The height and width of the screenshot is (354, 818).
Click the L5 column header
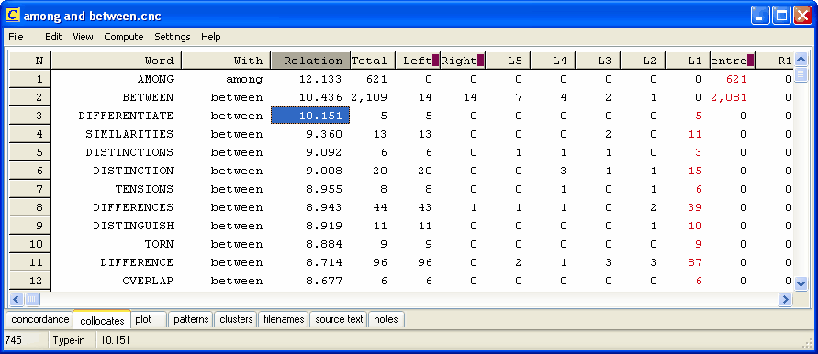(x=508, y=61)
